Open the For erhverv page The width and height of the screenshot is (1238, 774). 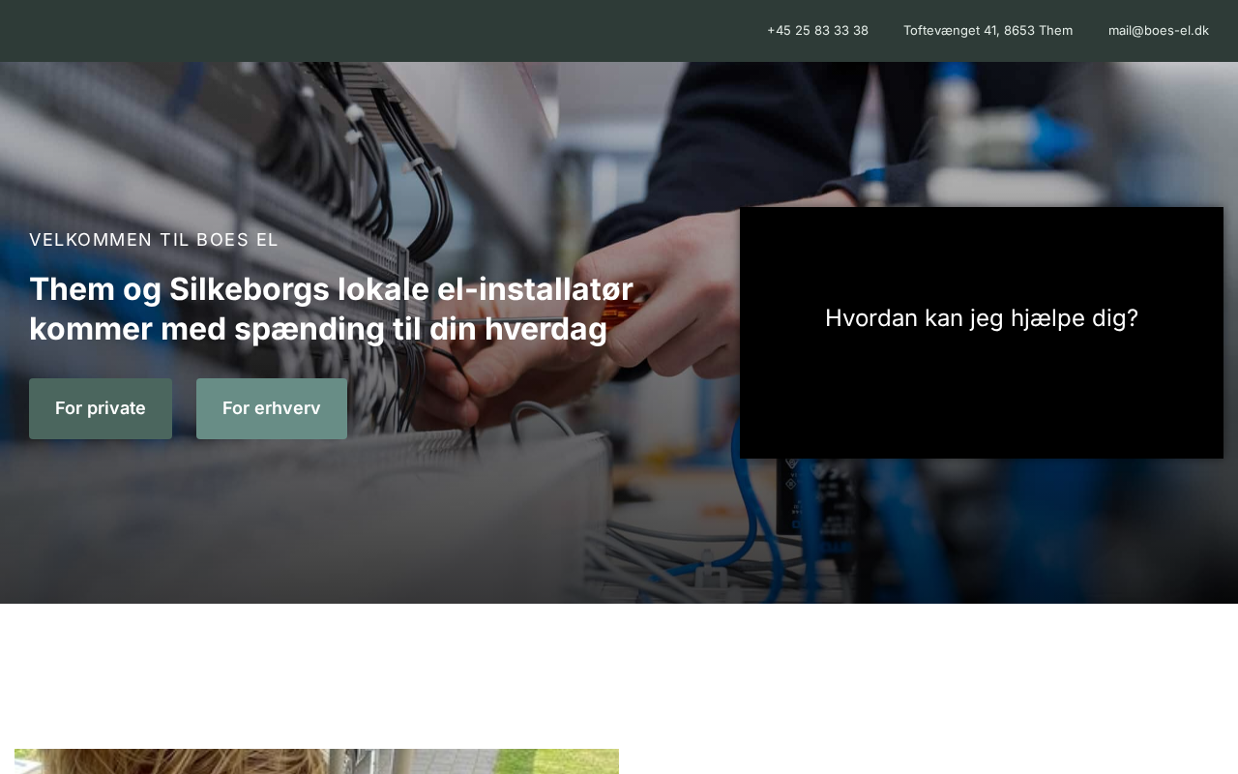272,408
